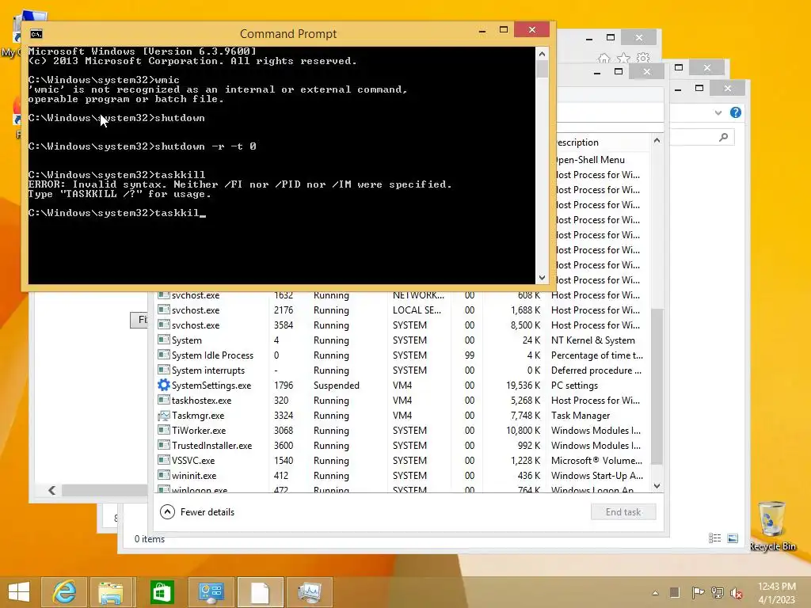Select SystemSettings.exe process row
This screenshot has height=608, width=811.
(x=402, y=386)
